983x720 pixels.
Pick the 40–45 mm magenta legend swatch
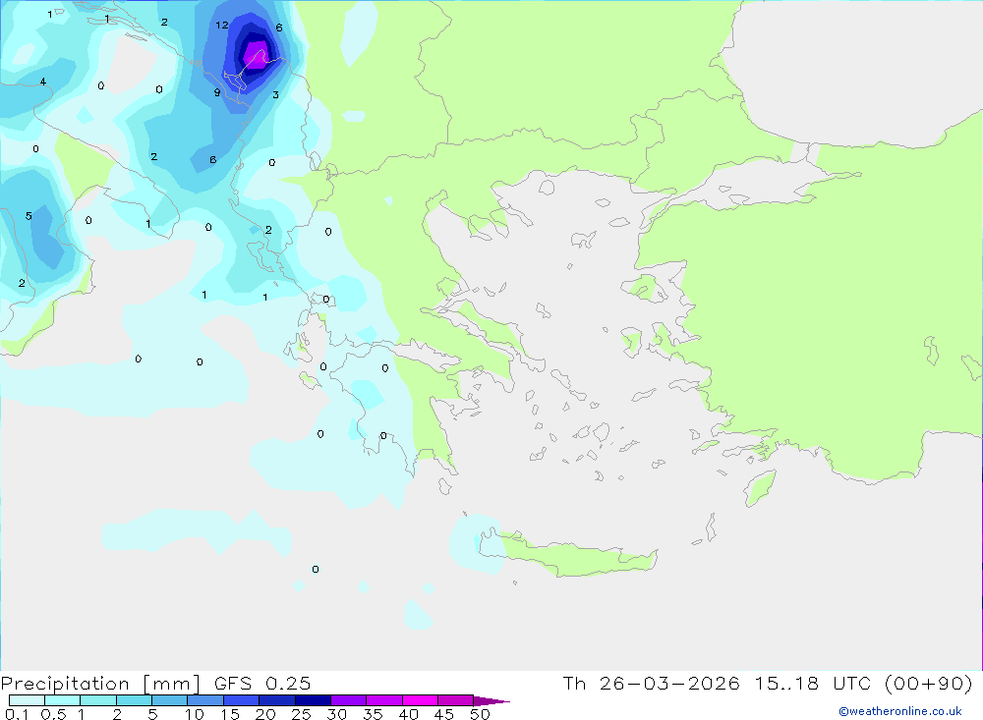(x=420, y=700)
